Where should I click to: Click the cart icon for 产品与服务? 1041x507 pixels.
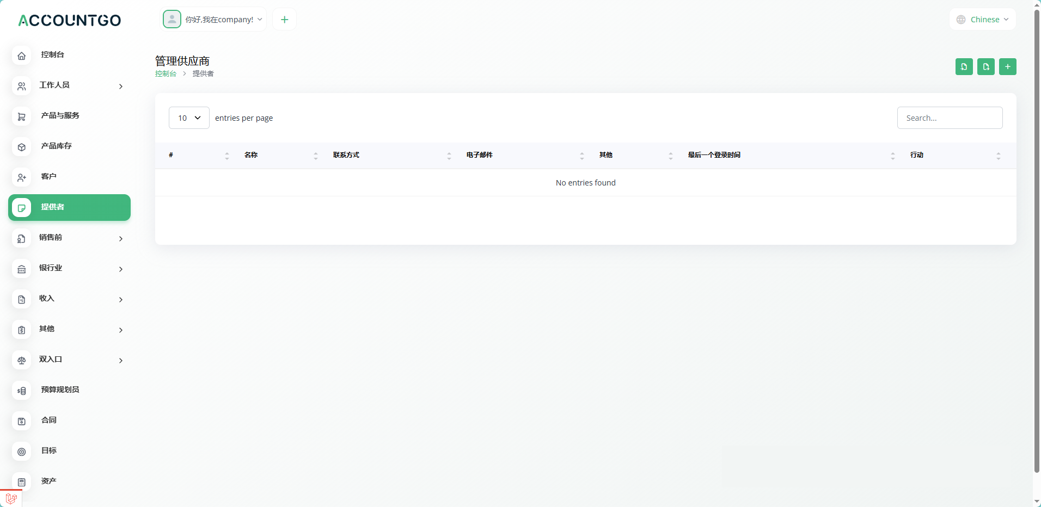[22, 116]
